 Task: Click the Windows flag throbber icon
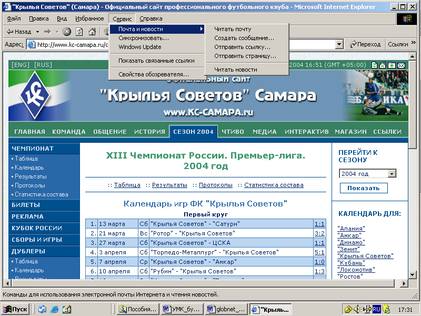[x=407, y=19]
